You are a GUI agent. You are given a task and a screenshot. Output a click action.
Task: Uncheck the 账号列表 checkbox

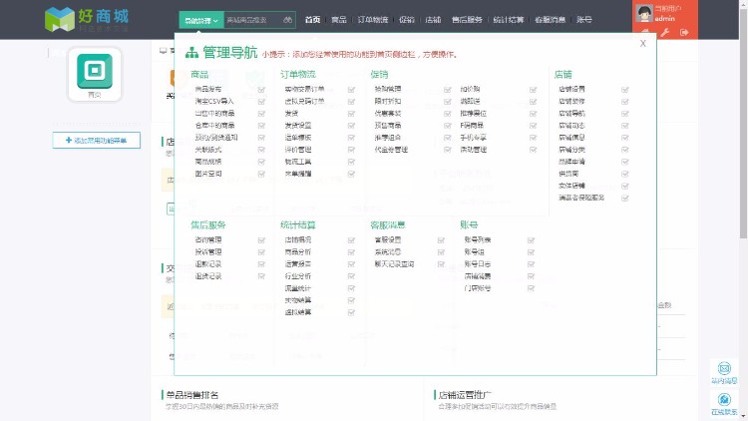tap(532, 240)
